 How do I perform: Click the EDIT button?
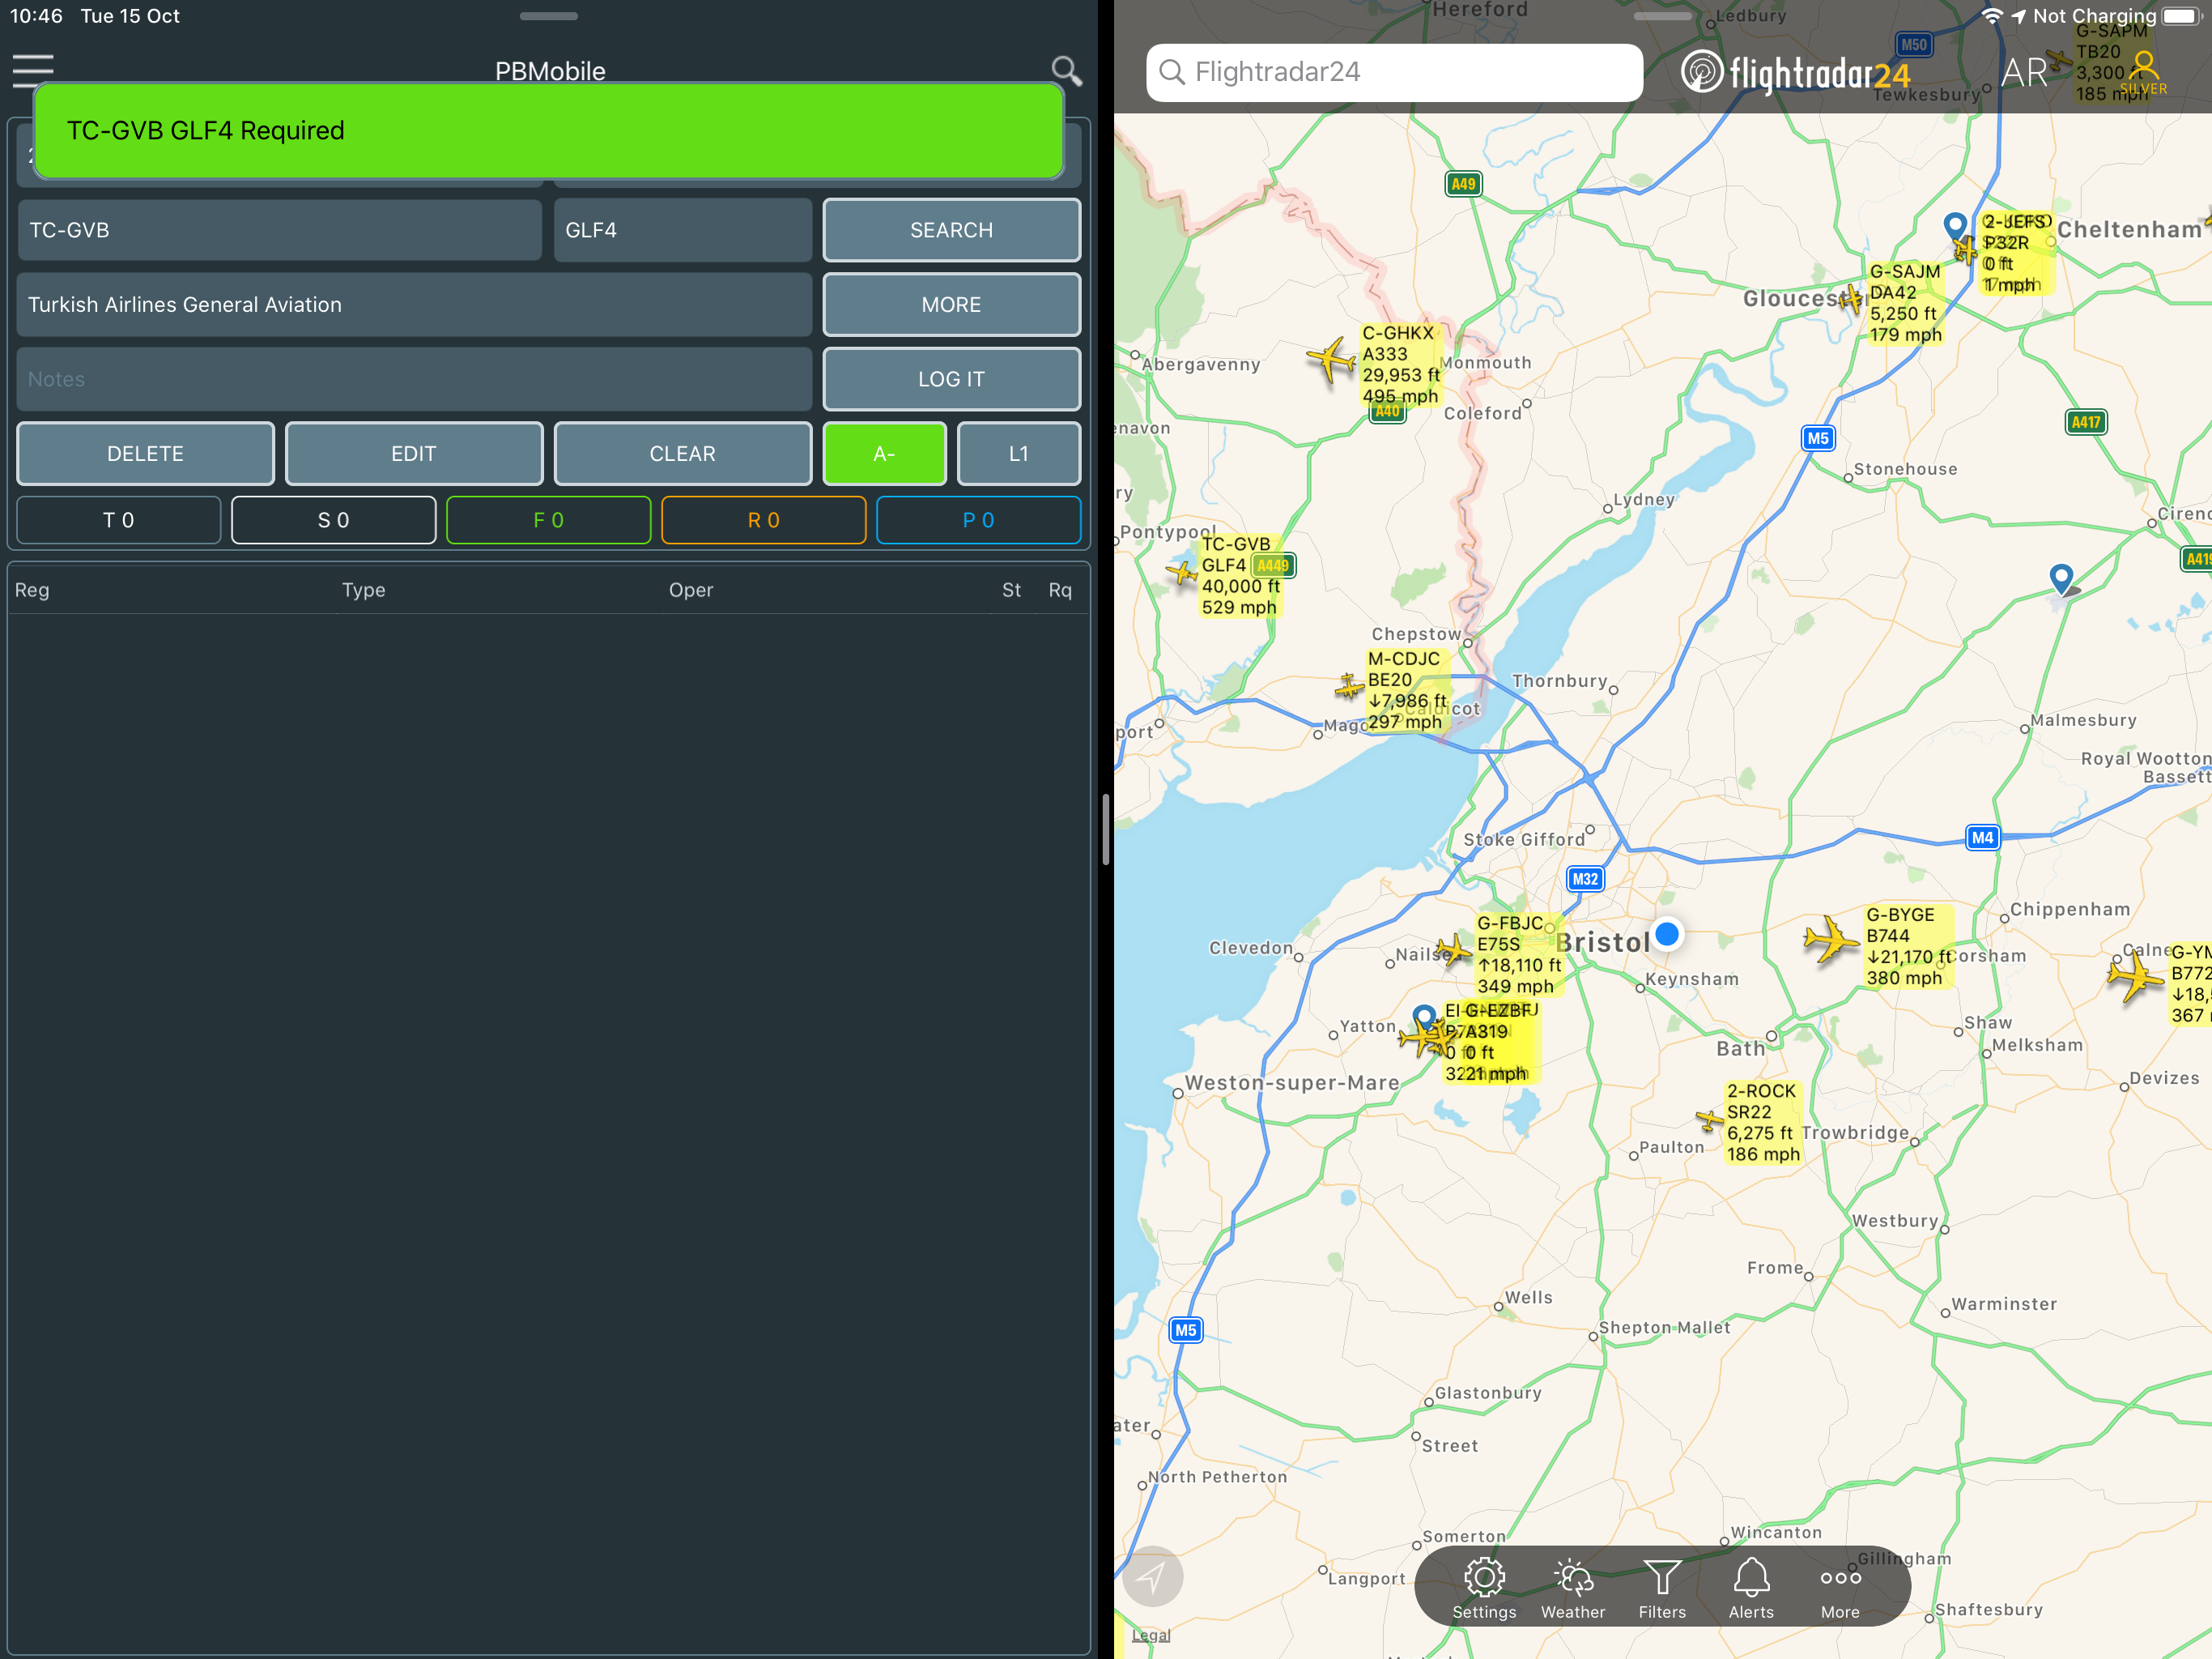point(414,454)
